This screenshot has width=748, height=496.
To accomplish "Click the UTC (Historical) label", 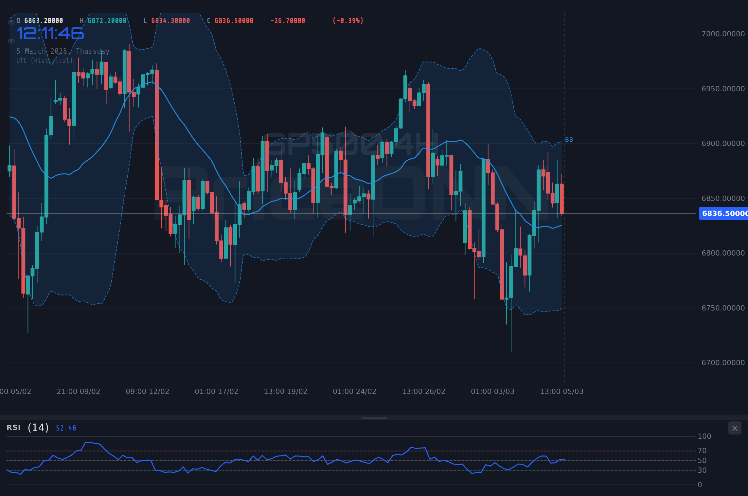I will pos(45,61).
